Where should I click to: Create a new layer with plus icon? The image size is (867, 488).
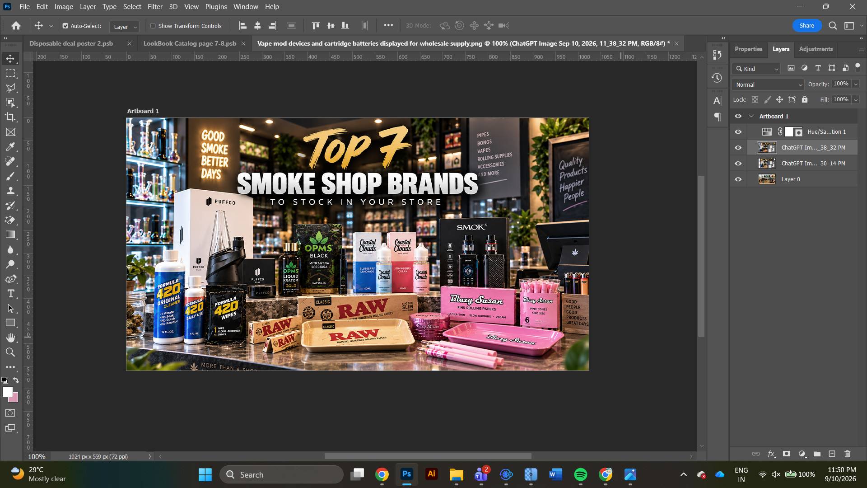click(832, 454)
